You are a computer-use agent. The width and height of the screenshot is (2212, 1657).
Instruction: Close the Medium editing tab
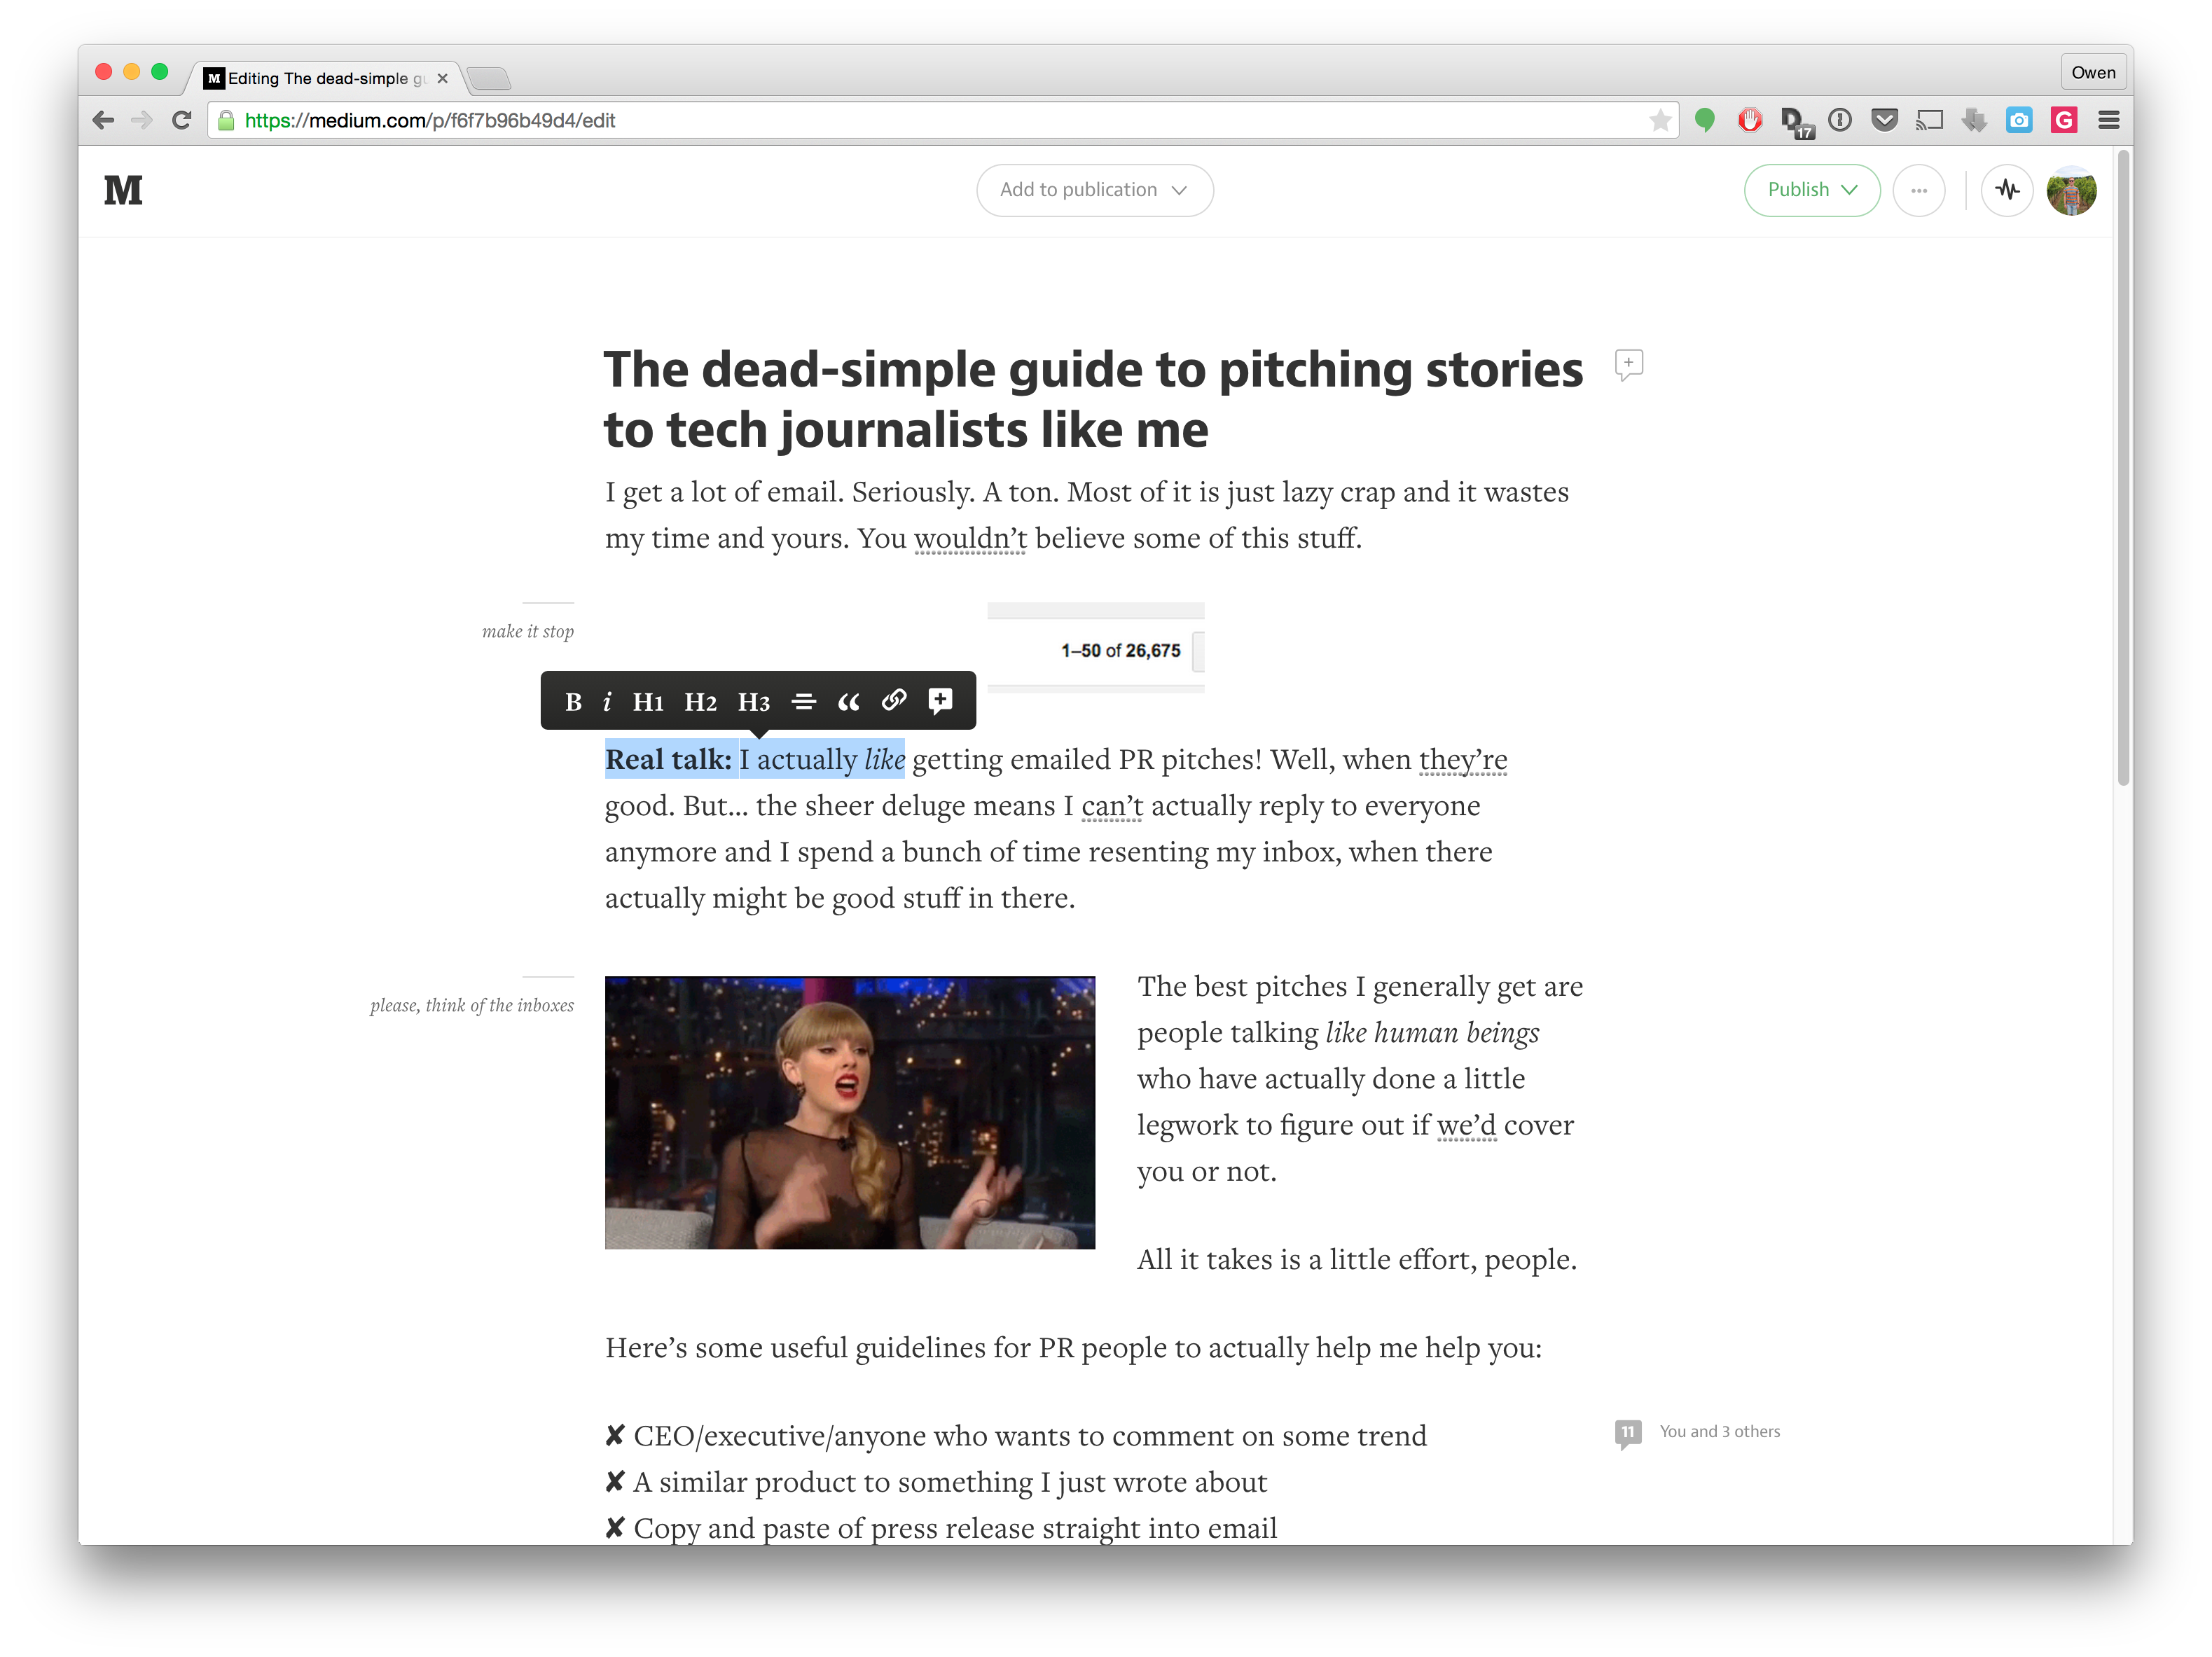click(x=442, y=78)
